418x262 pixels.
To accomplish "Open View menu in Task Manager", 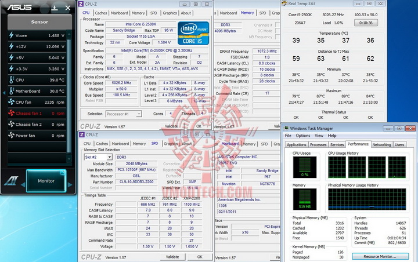I will (319, 136).
